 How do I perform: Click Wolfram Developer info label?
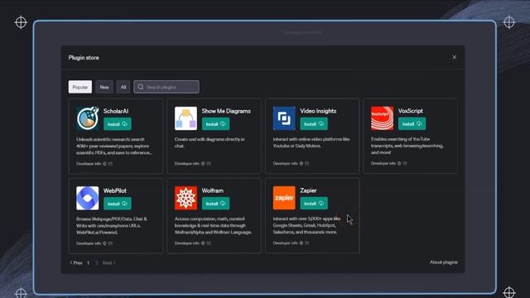coord(187,243)
